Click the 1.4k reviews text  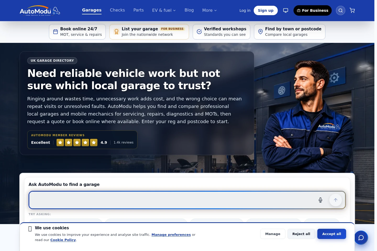pyautogui.click(x=124, y=142)
